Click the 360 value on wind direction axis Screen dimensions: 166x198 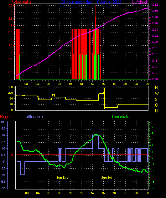pyautogui.click(x=10, y=87)
